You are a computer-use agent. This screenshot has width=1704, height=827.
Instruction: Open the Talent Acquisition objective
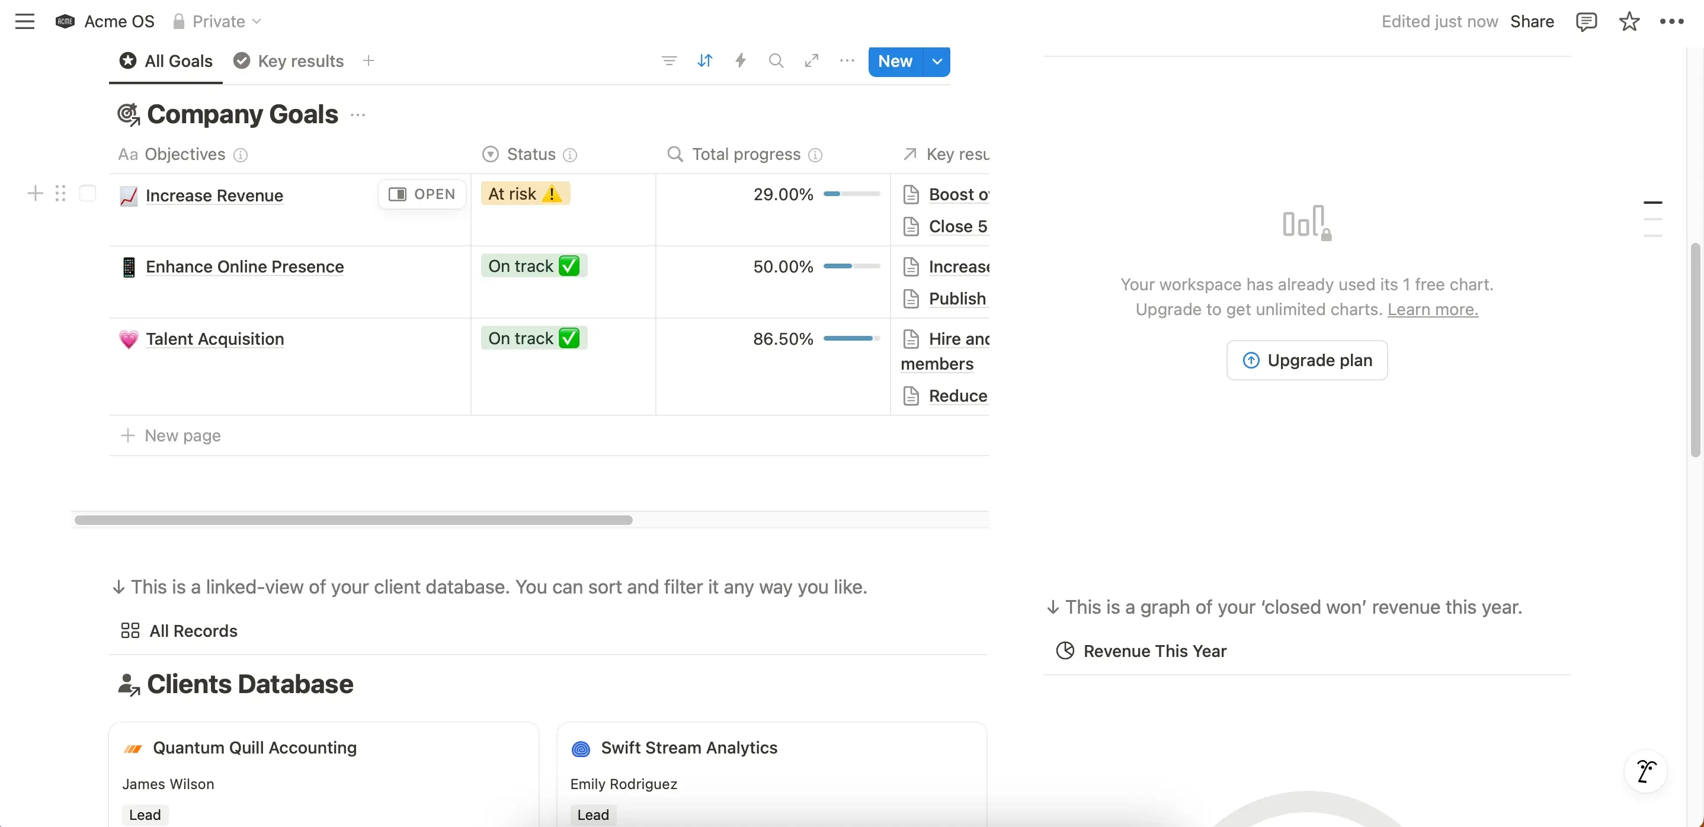pyautogui.click(x=215, y=339)
